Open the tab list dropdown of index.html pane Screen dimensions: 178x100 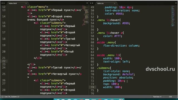point(87,3)
